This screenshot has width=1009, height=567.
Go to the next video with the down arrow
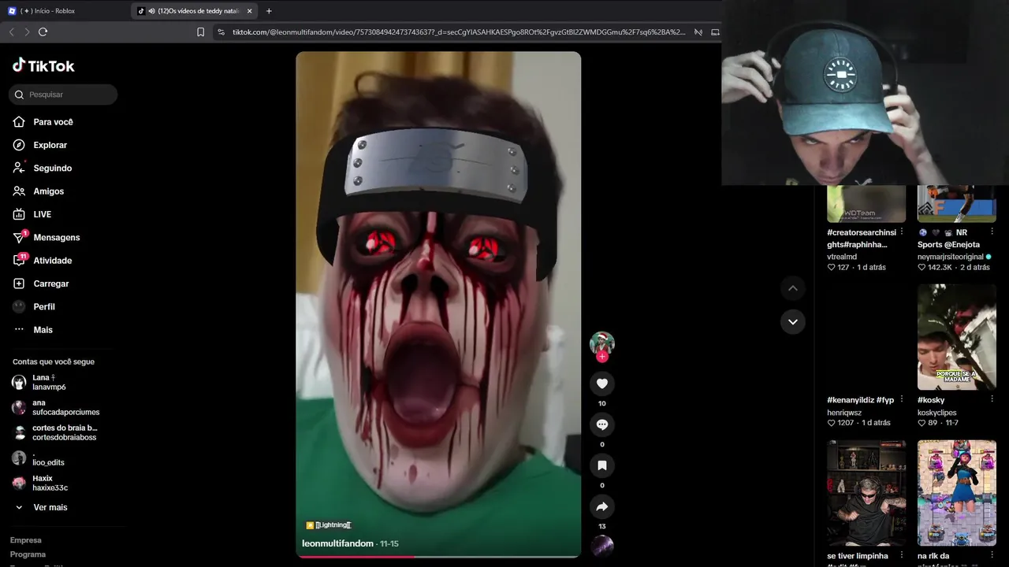793,321
